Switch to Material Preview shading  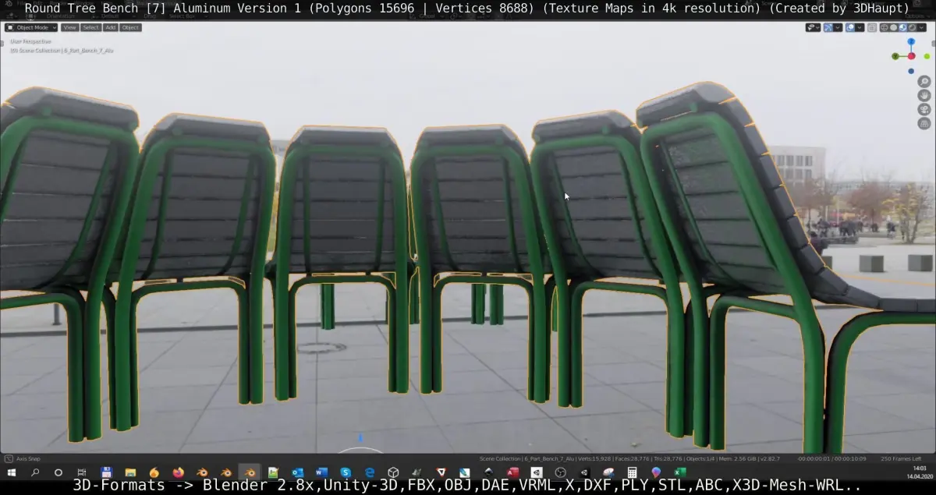point(903,27)
